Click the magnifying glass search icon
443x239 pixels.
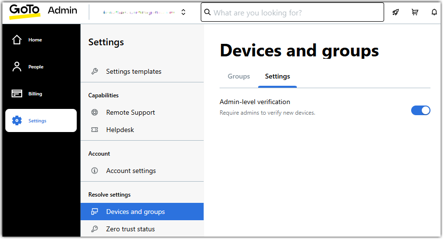tap(208, 13)
